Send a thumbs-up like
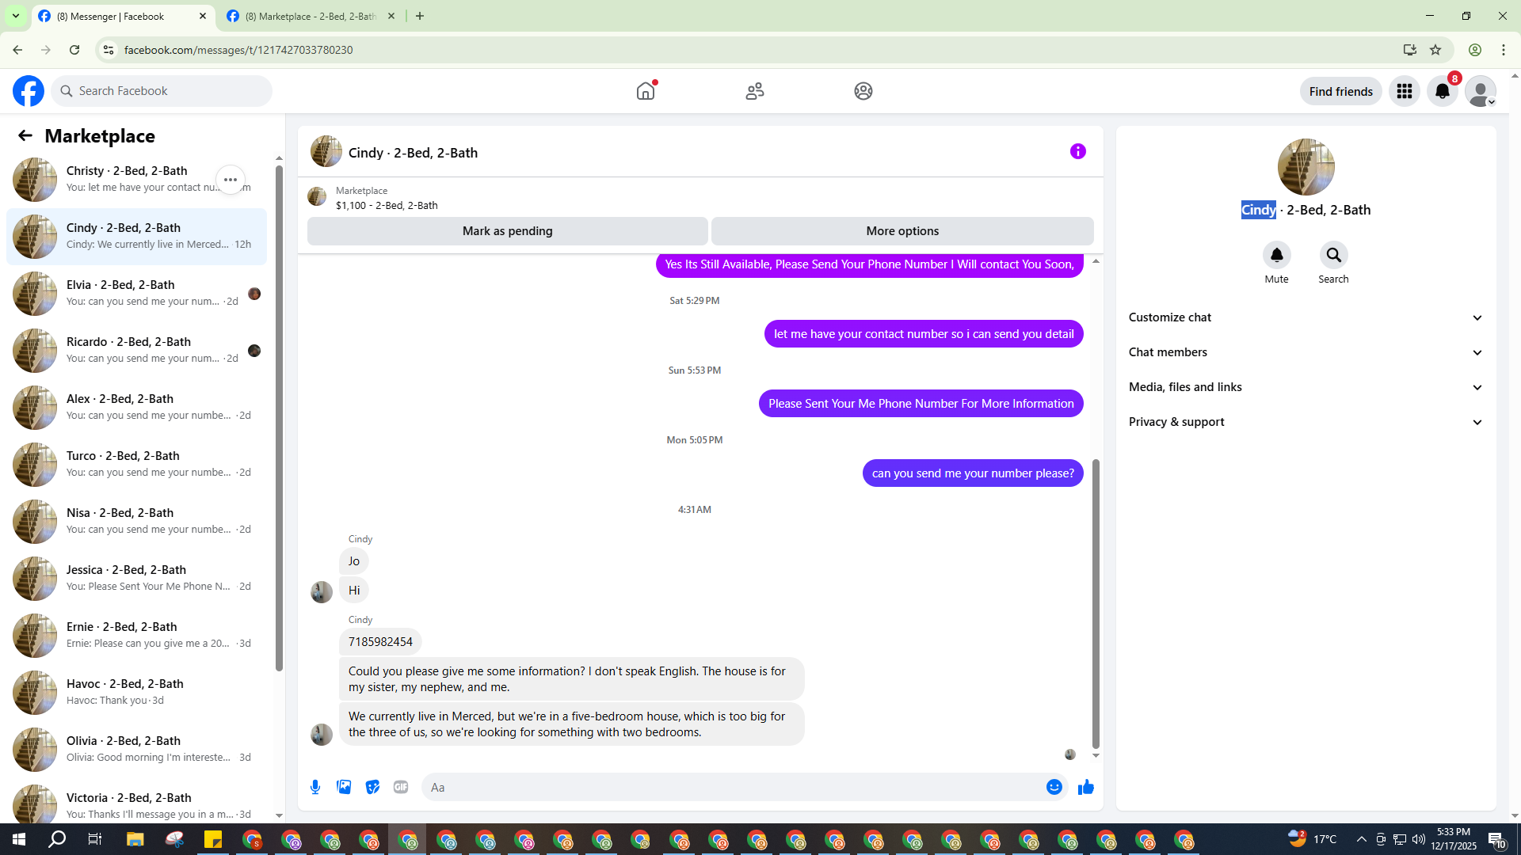This screenshot has width=1521, height=855. (1085, 787)
